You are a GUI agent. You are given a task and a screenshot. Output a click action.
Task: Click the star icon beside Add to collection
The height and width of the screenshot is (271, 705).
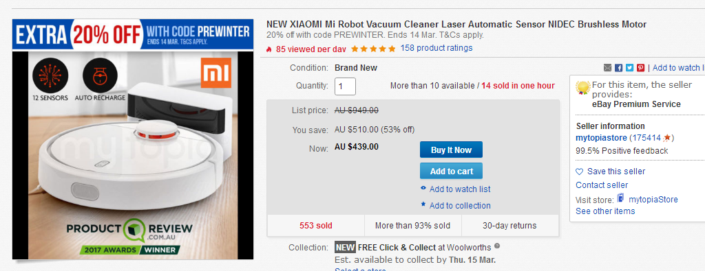tap(423, 204)
